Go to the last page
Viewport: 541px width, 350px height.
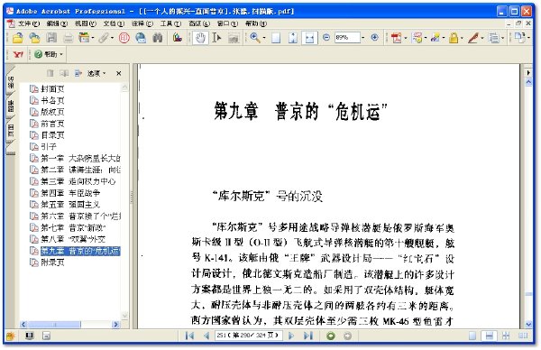pyautogui.click(x=307, y=336)
